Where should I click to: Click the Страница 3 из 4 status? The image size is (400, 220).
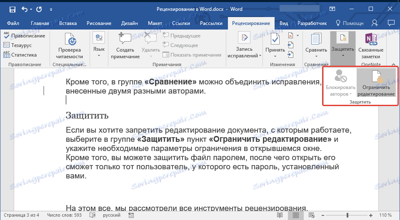coord(21,215)
